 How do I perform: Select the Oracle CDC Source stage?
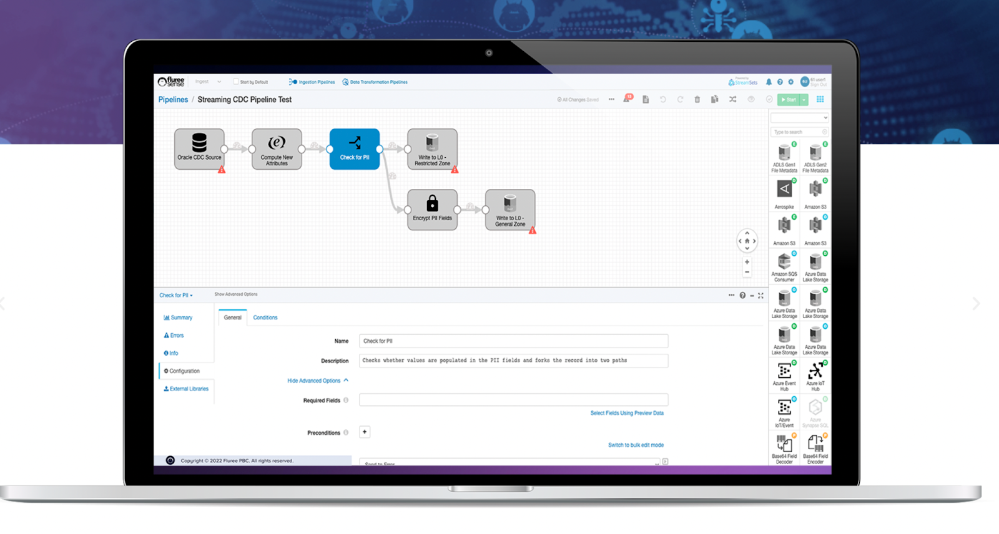pos(199,149)
